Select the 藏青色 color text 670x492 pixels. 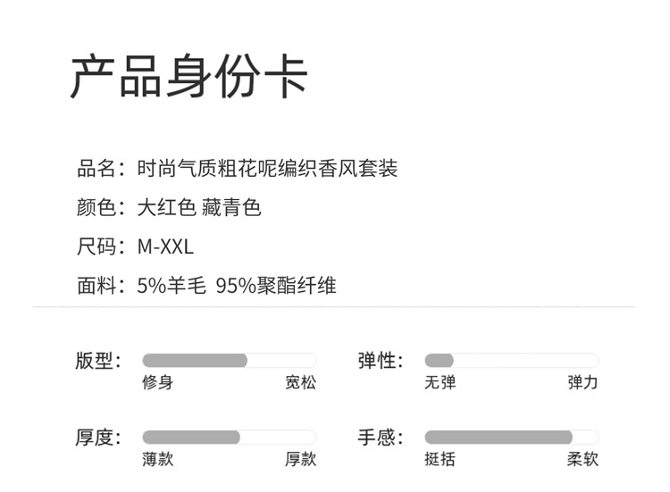pos(231,208)
